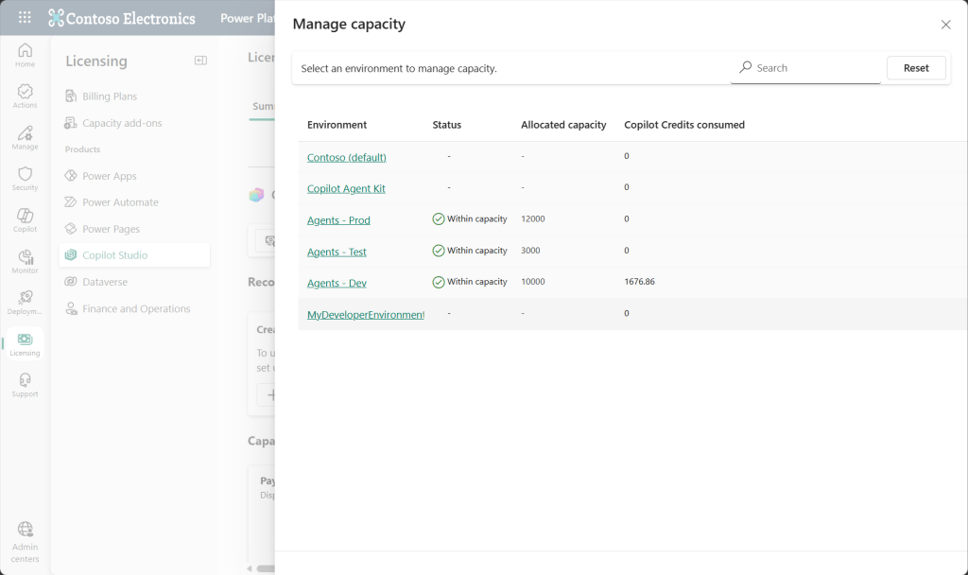Open Agents - Prod environment
This screenshot has height=575, width=968.
click(x=338, y=219)
